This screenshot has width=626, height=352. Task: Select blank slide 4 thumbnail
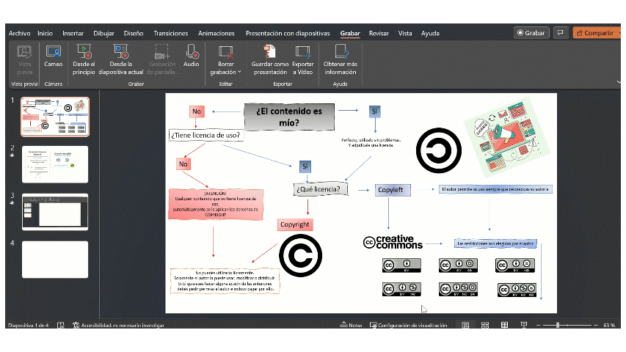(55, 260)
